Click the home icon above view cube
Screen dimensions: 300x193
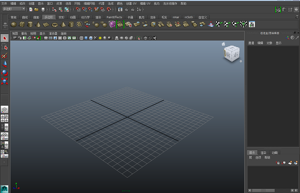click(x=223, y=44)
